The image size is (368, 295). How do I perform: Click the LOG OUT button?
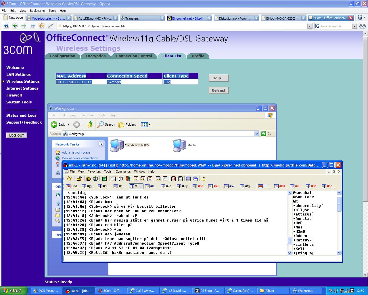(x=17, y=135)
